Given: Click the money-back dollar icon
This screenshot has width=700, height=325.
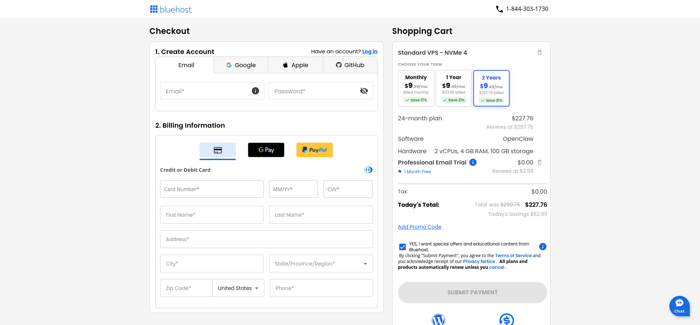Looking at the screenshot, I should (x=507, y=320).
